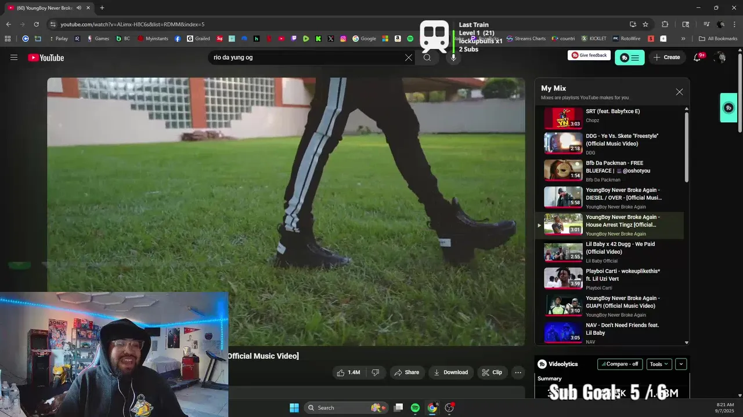Go back with the browser arrow
Screen dimensions: 743x417
click(8, 24)
